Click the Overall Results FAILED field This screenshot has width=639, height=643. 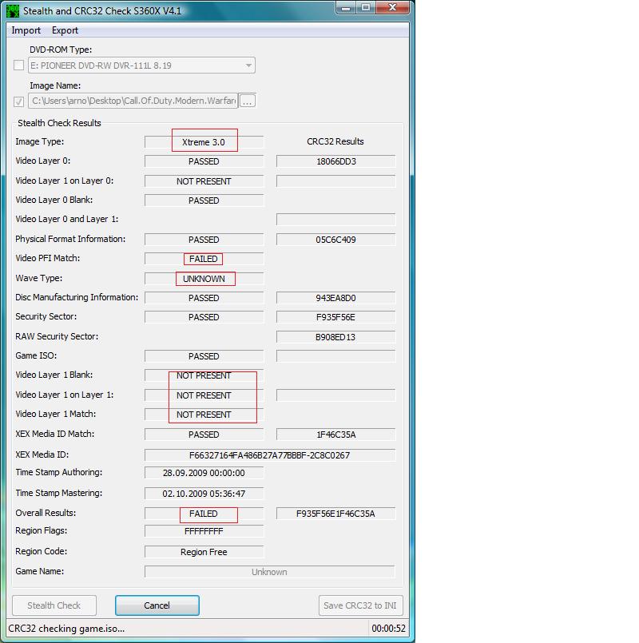(204, 514)
